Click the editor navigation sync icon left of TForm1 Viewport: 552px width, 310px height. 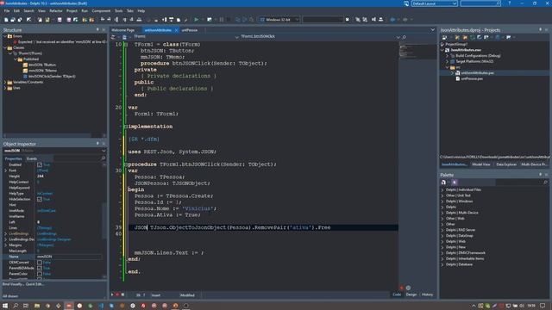(113, 37)
